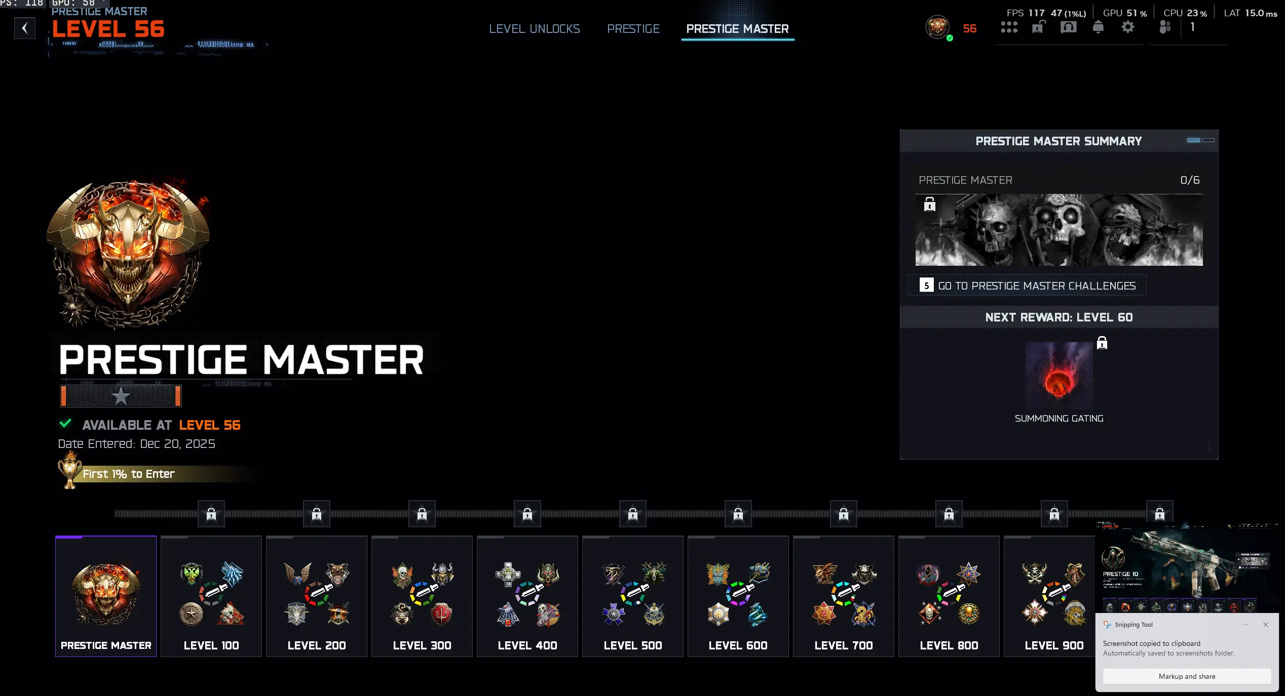Switch to the Prestige tab
Viewport: 1285px width, 696px height.
(633, 29)
